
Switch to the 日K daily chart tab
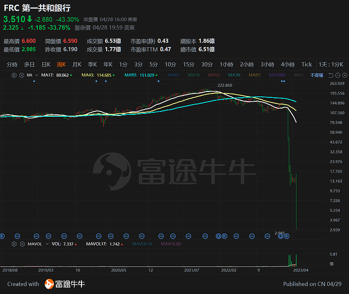tap(46, 64)
